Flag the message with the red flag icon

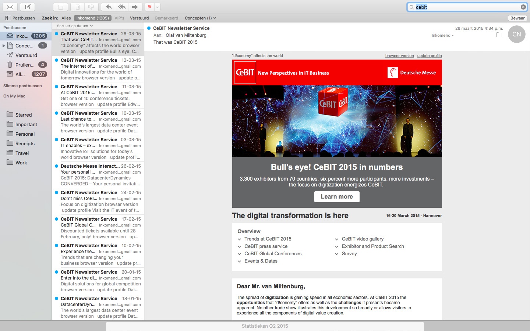point(149,7)
